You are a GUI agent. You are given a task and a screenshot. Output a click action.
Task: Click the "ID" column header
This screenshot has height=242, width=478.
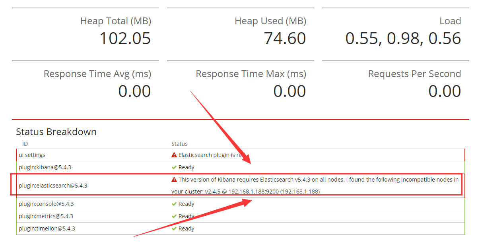pyautogui.click(x=25, y=144)
